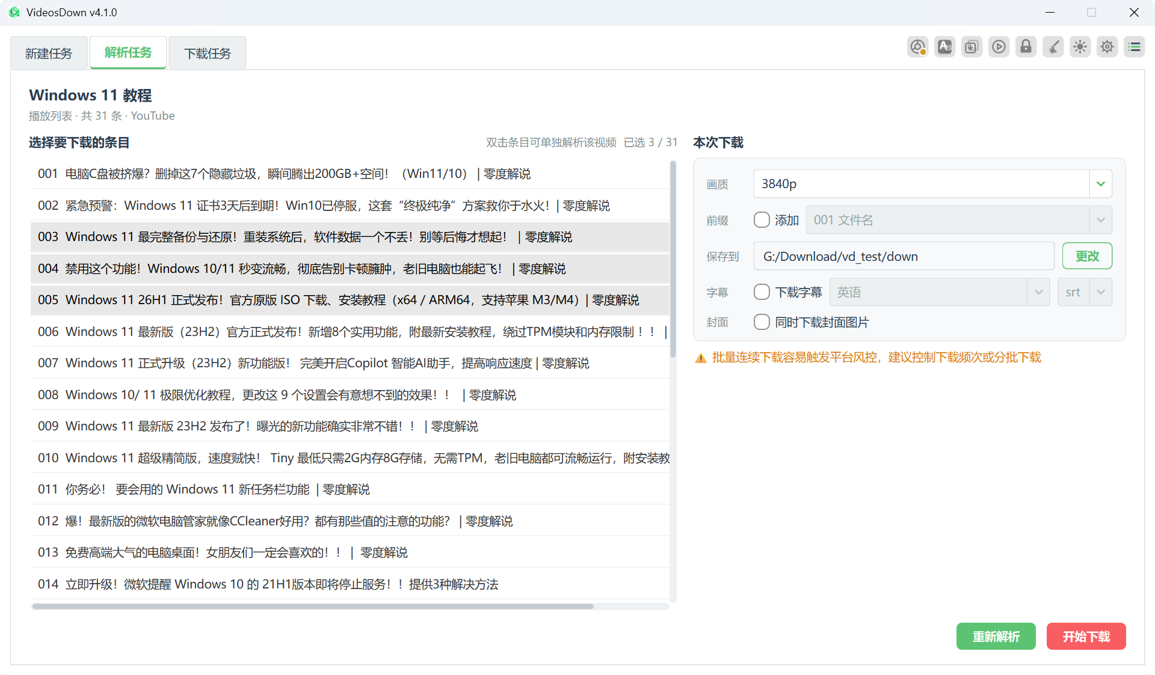This screenshot has width=1155, height=675.
Task: Select the 解析任务 tab
Action: 128,53
